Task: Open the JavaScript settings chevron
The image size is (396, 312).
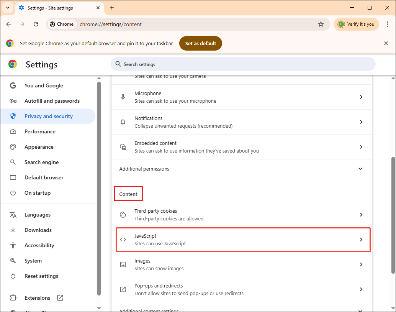Action: pyautogui.click(x=361, y=239)
